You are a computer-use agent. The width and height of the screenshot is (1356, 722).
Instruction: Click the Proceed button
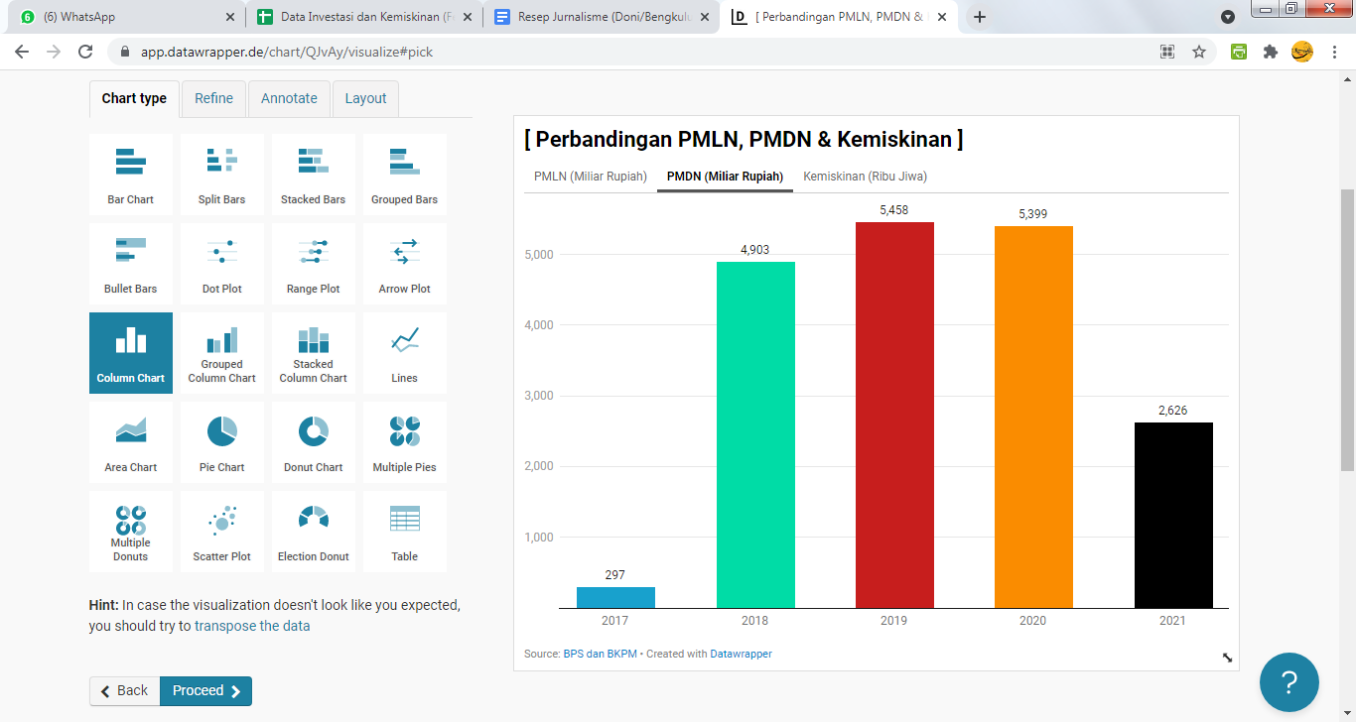[205, 691]
